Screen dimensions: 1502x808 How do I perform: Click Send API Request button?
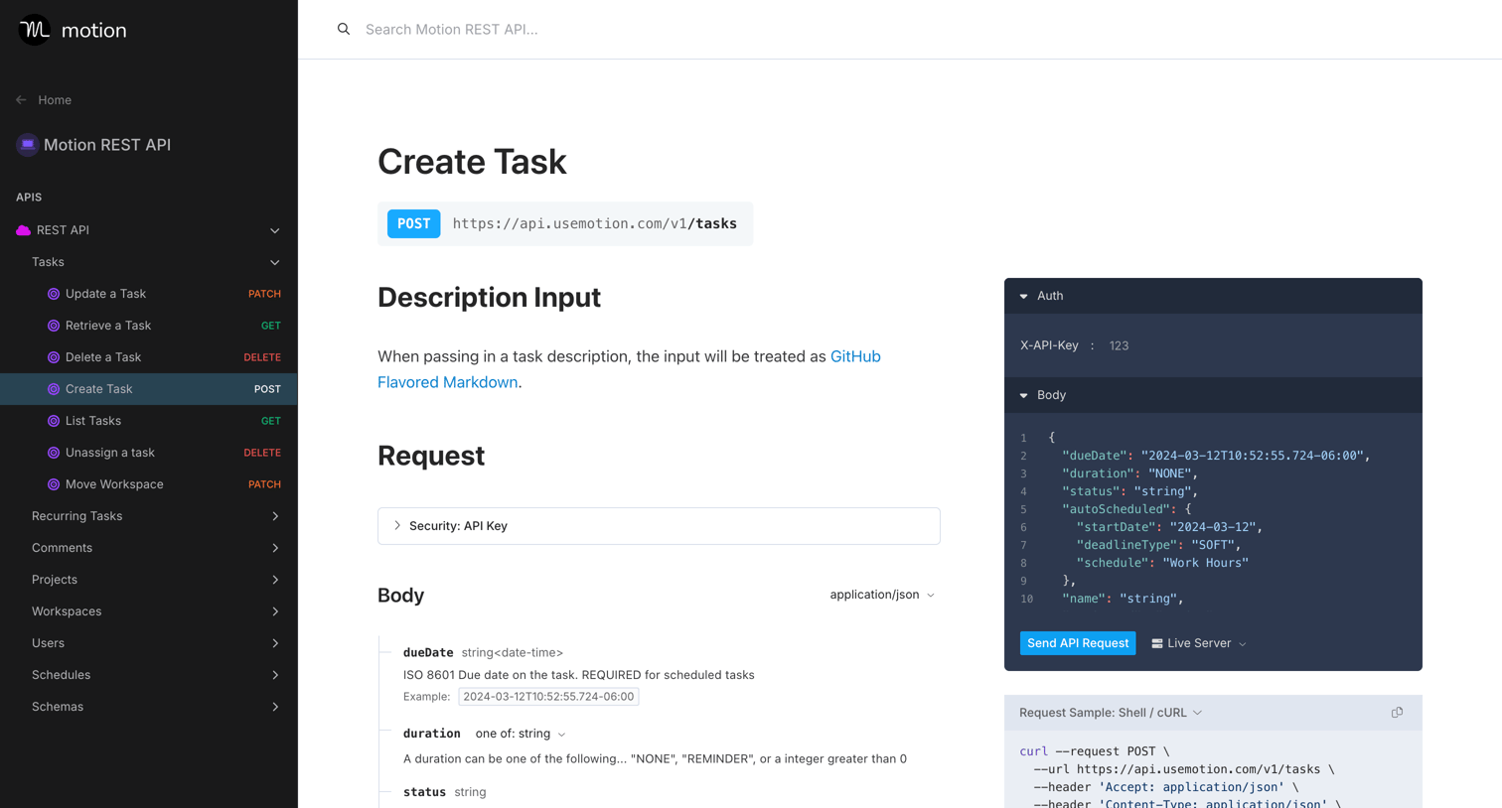click(x=1078, y=643)
